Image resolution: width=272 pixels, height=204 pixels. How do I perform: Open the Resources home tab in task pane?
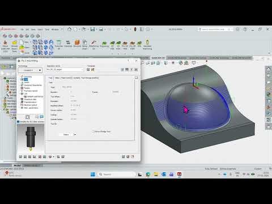269,69
